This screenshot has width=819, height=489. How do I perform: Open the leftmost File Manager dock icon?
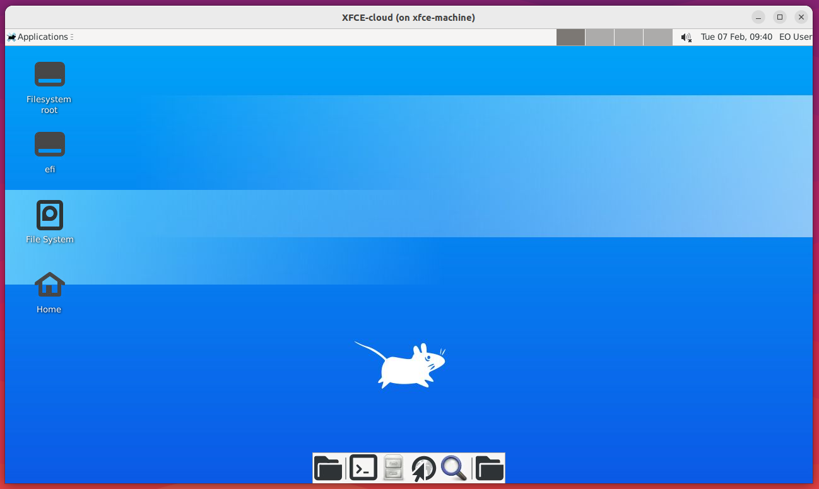329,468
